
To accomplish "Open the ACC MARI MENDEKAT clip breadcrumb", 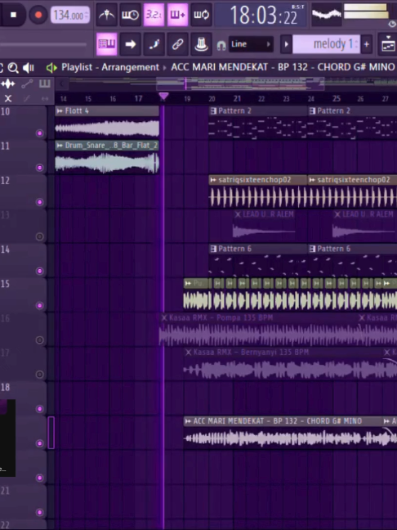I will (283, 67).
